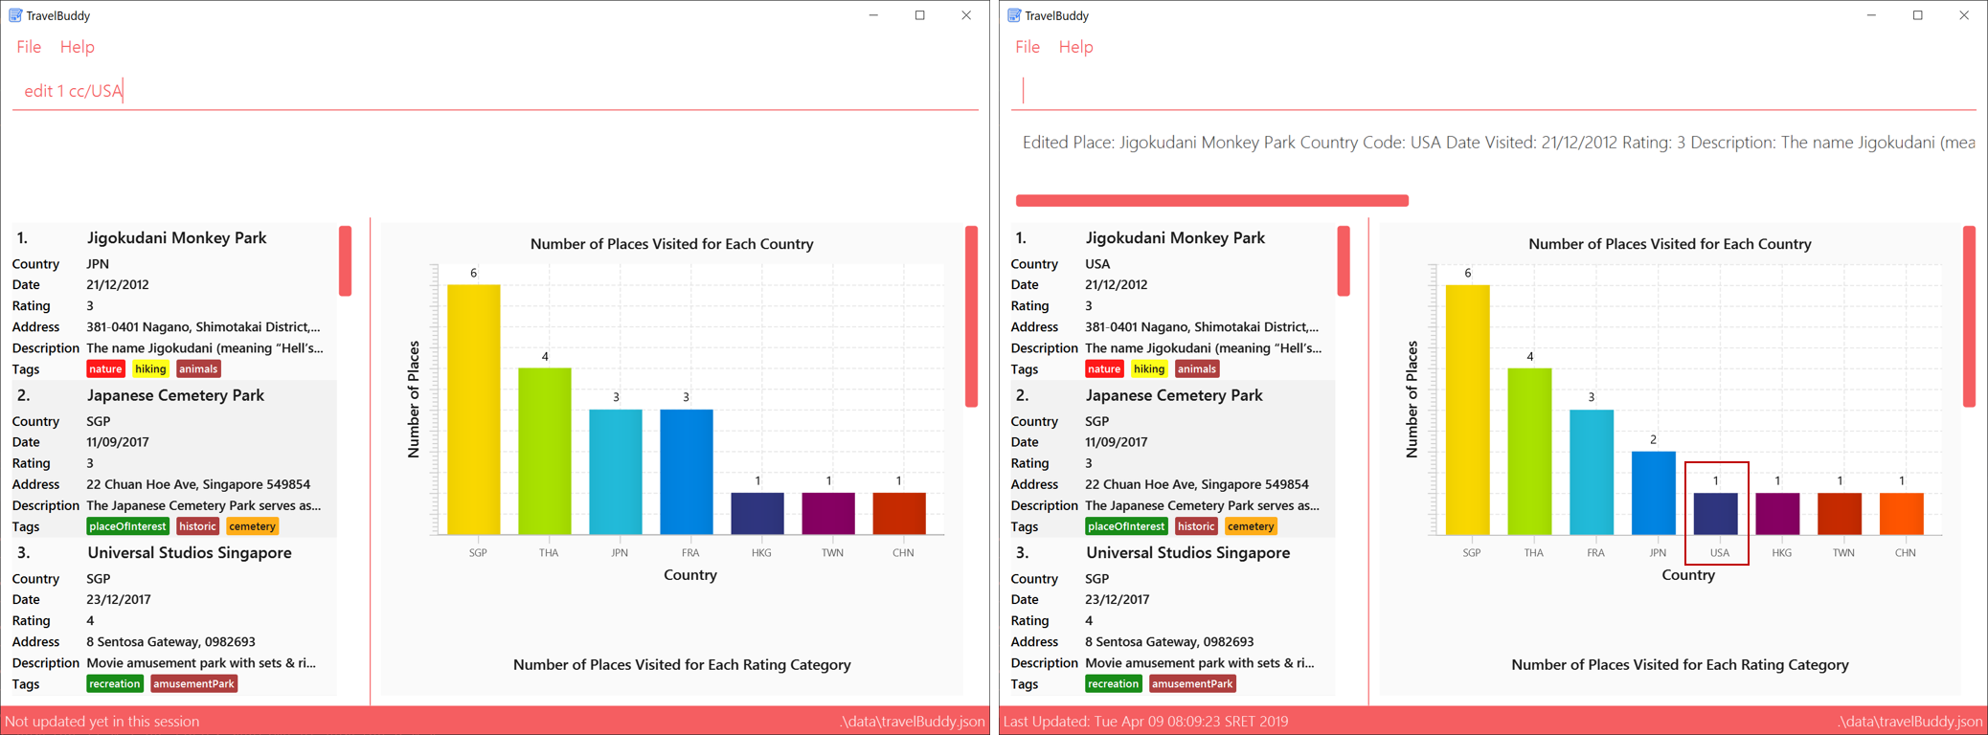Click red TWN bar in right chart
The image size is (1988, 735).
(x=1840, y=514)
